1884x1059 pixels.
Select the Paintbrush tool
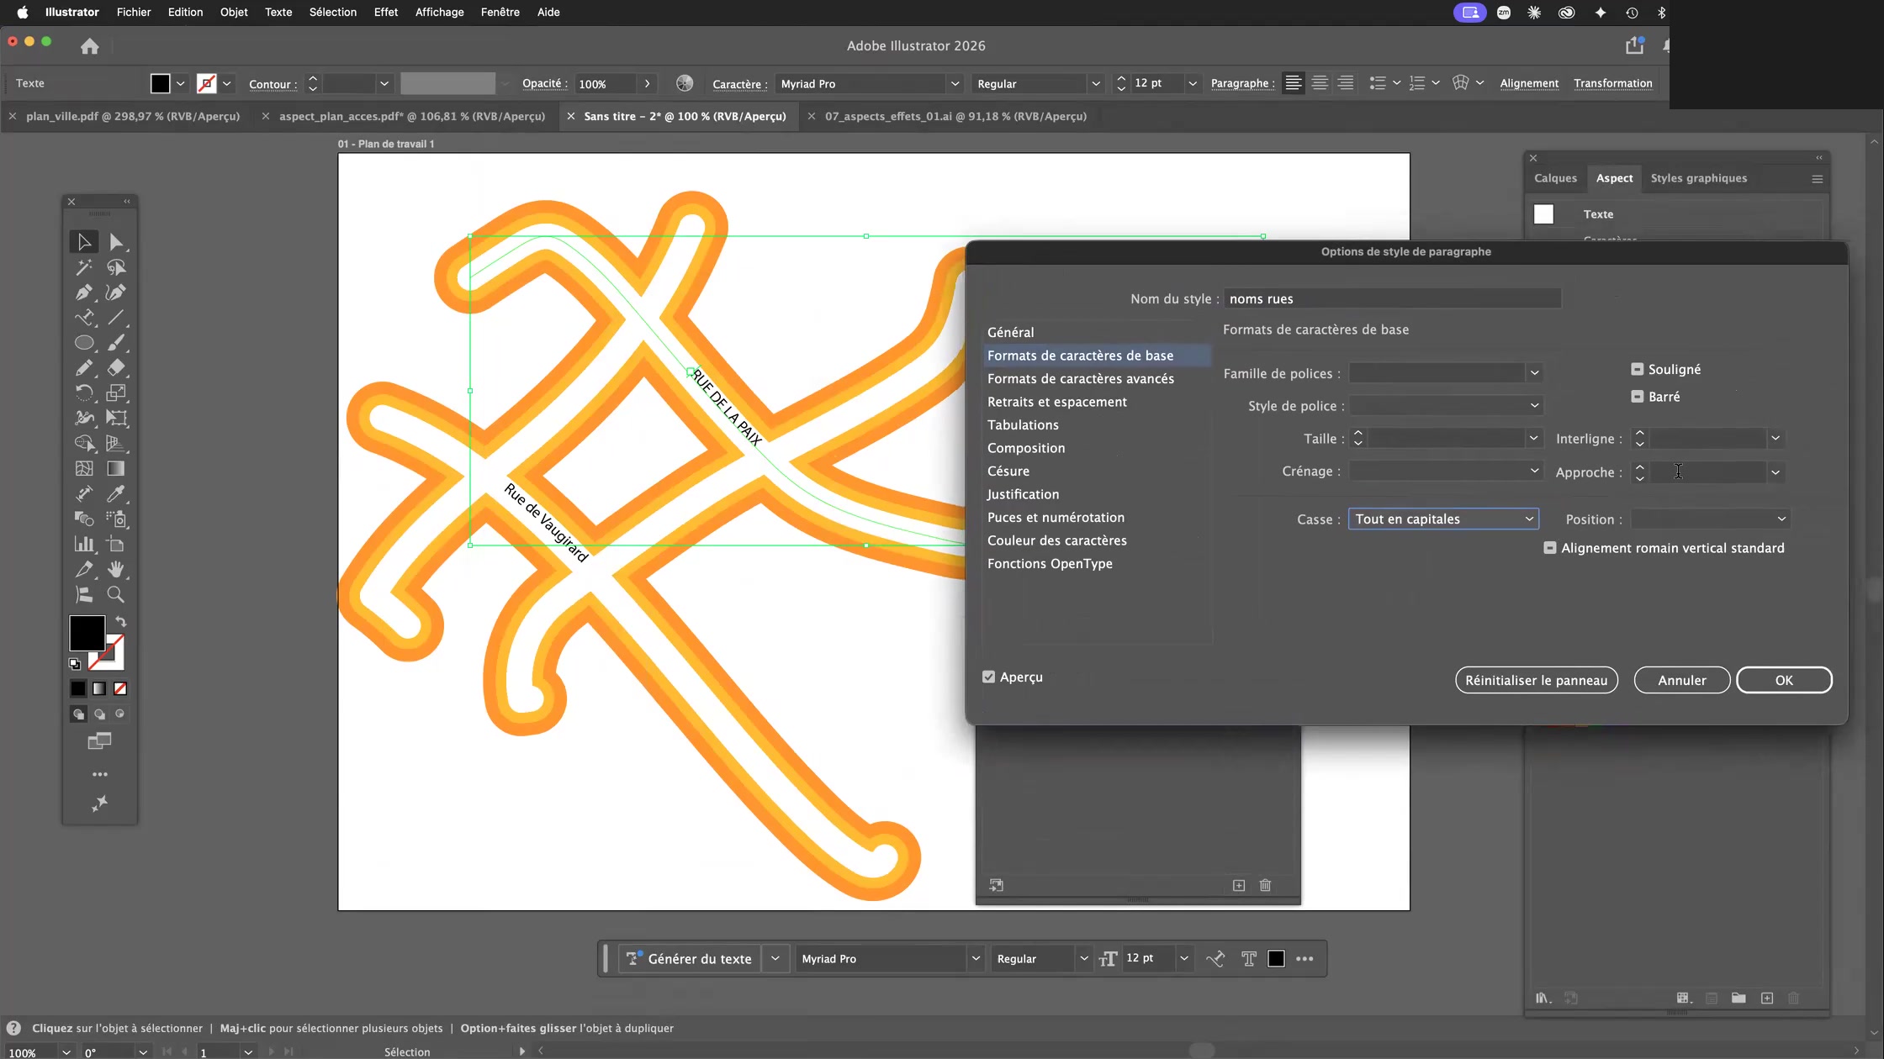116,343
